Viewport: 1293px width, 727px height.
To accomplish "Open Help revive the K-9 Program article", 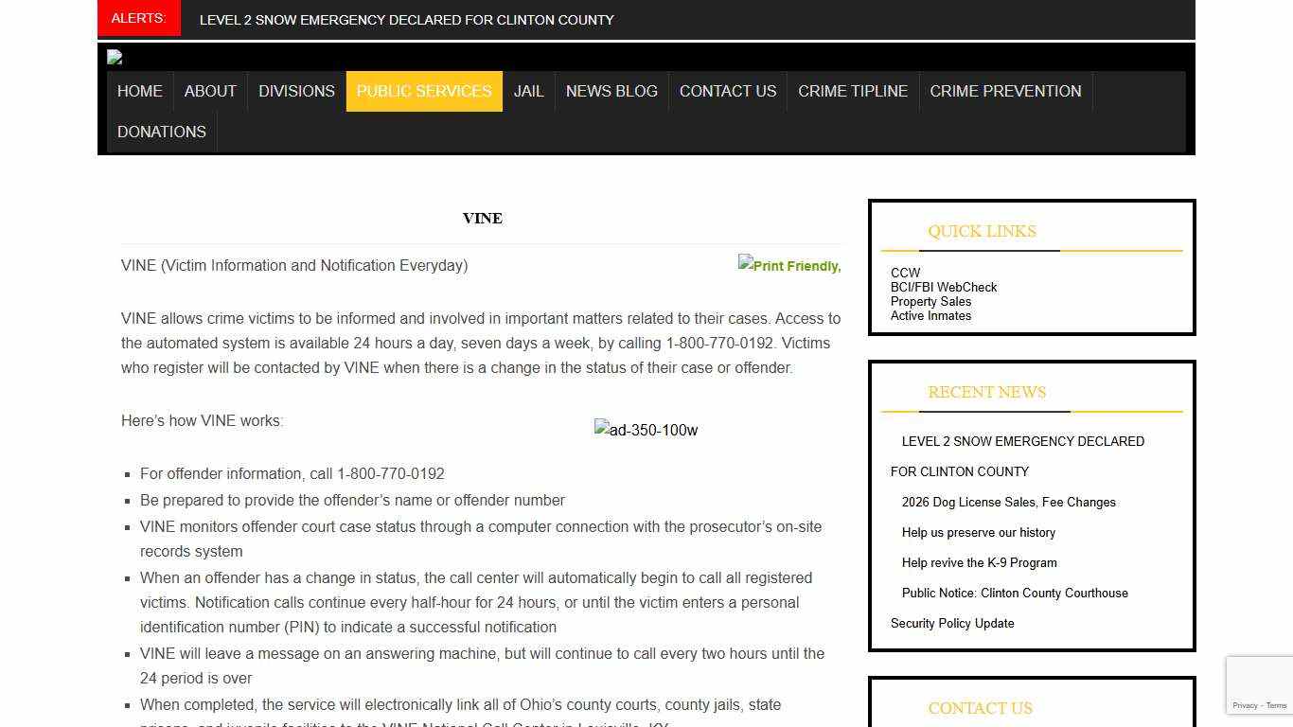I will pos(979,563).
